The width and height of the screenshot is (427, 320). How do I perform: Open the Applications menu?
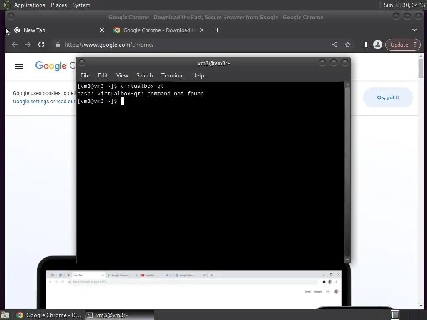point(30,5)
